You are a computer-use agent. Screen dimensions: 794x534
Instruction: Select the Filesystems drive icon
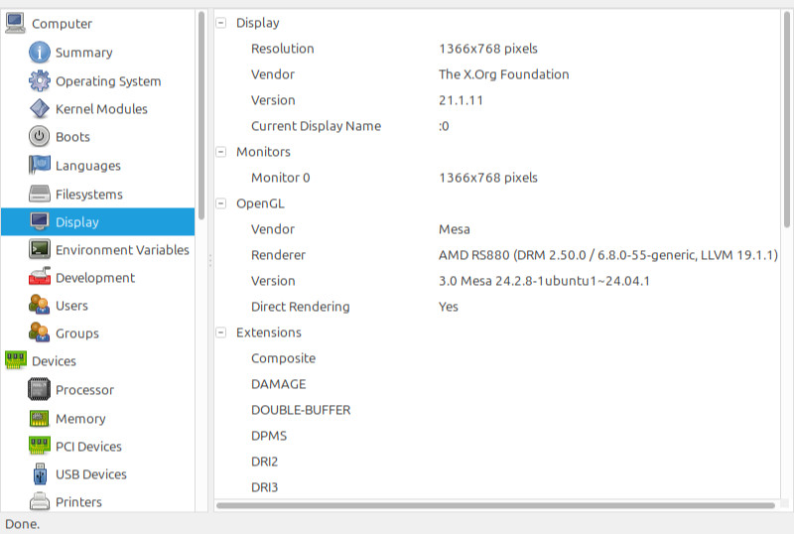[x=40, y=194]
